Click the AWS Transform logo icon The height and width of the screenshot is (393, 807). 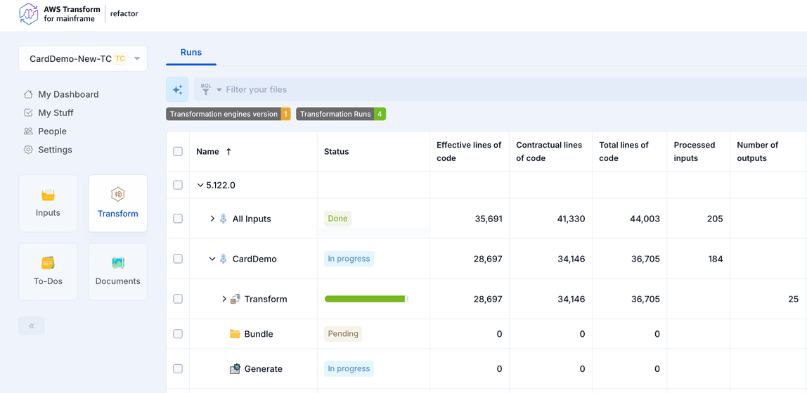pos(29,13)
